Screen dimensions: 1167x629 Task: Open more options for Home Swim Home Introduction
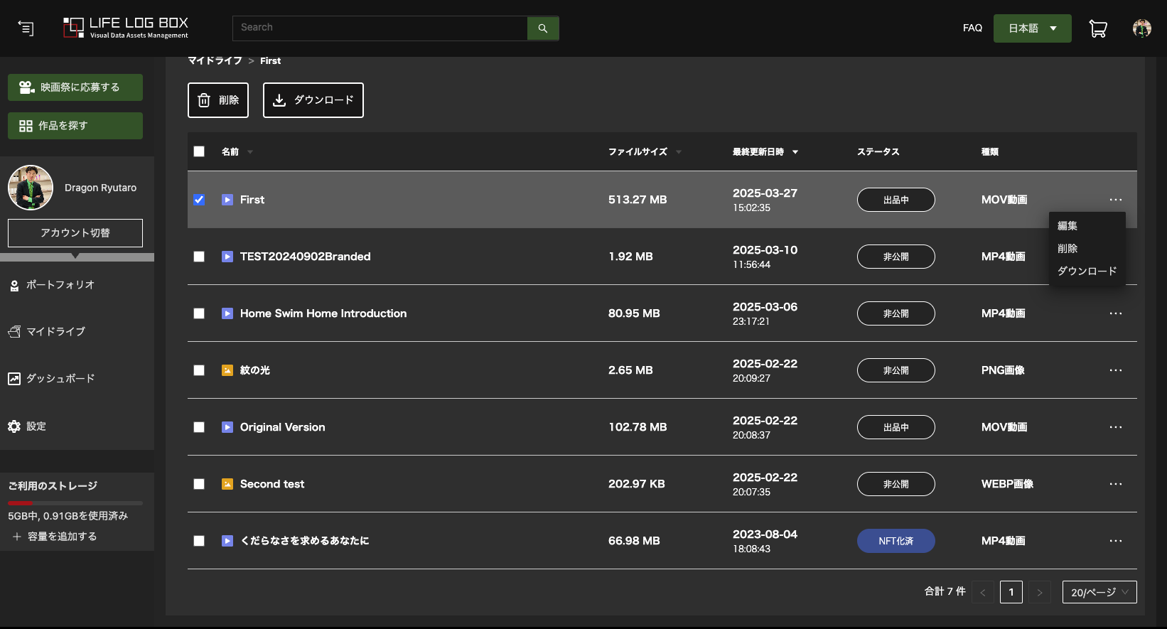pos(1115,313)
